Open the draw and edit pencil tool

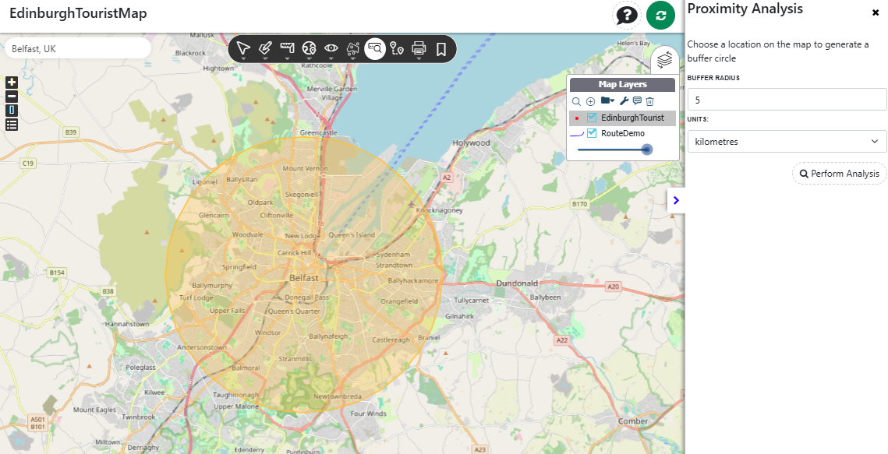tap(265, 48)
